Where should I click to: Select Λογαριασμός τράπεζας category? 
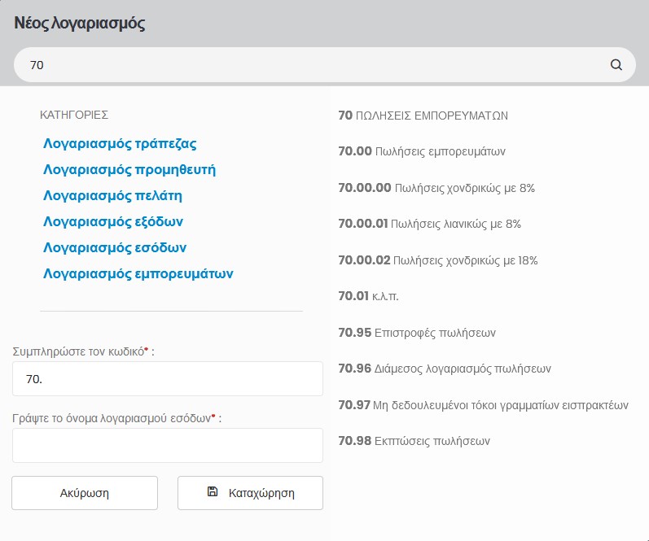coord(120,144)
